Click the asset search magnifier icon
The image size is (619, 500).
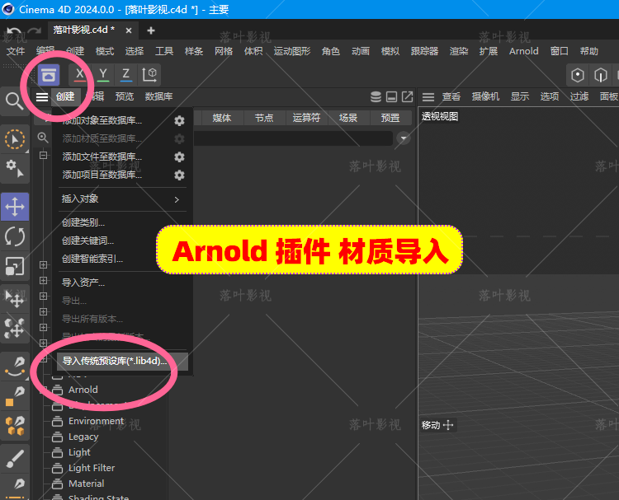pyautogui.click(x=43, y=138)
